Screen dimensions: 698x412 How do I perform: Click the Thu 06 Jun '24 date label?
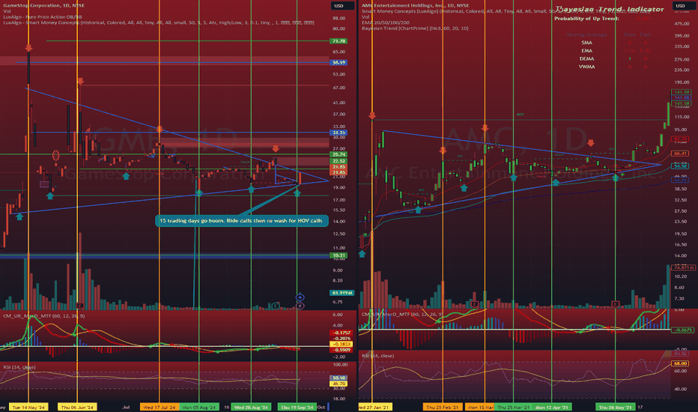tap(77, 407)
